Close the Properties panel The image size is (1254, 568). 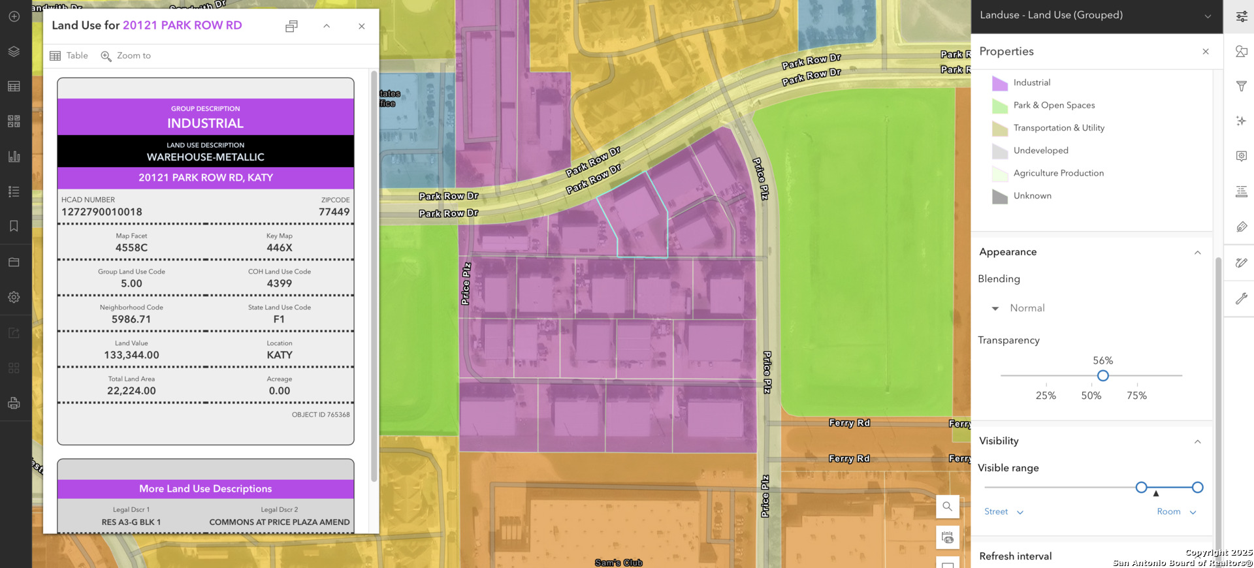point(1205,52)
